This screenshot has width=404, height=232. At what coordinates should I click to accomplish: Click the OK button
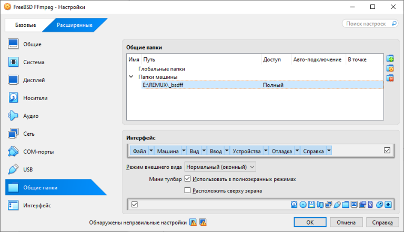pyautogui.click(x=310, y=222)
